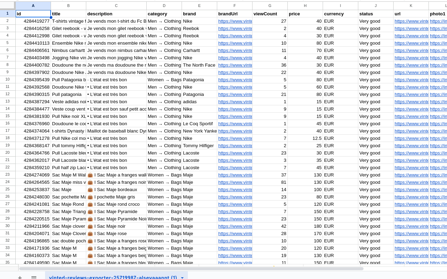This screenshot has height=279, width=447.
Task: Select column B header
Action: pos(68,6)
